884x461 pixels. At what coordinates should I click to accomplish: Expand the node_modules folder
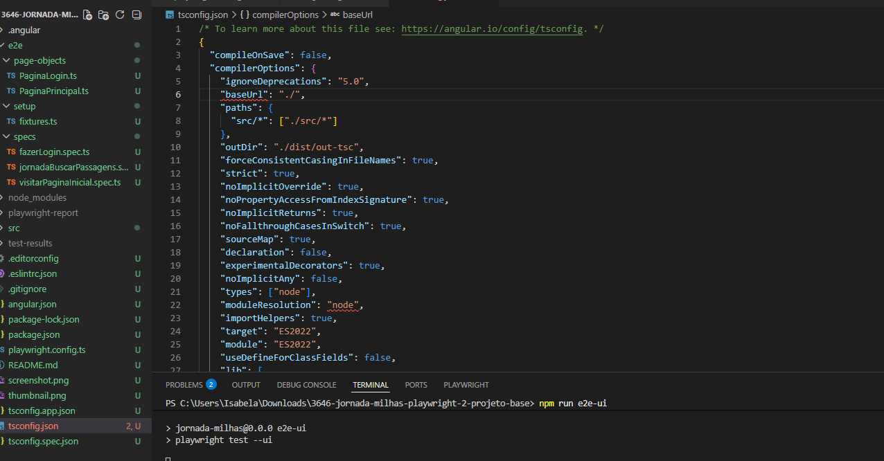click(37, 198)
